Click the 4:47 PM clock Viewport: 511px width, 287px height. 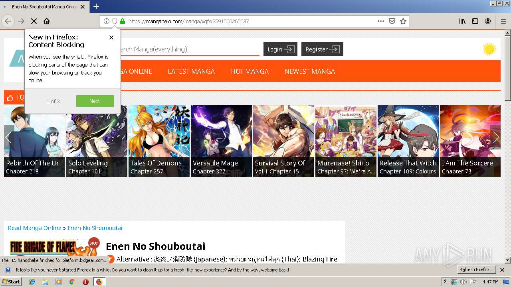point(490,282)
